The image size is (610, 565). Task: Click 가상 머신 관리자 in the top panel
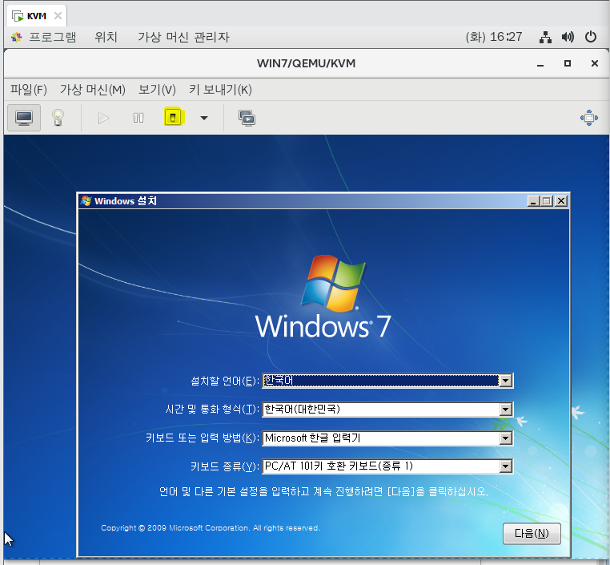coord(183,37)
